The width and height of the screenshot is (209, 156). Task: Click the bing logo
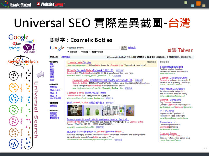(14, 48)
